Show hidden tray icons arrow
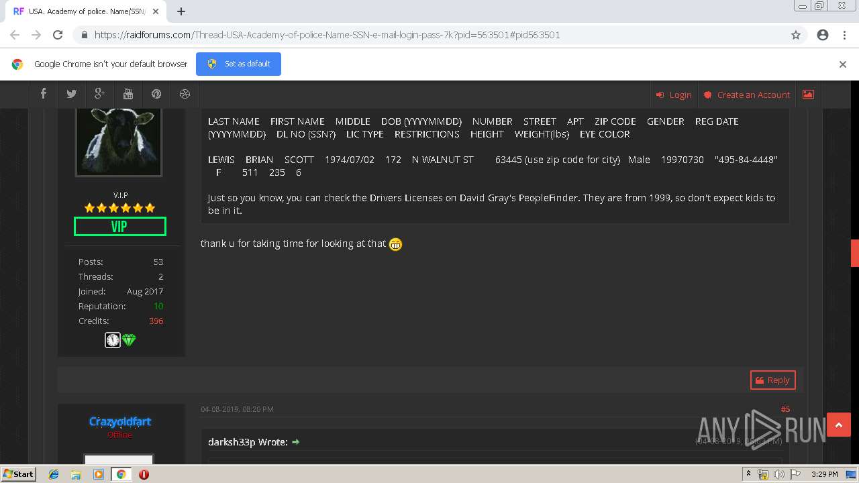 point(749,474)
